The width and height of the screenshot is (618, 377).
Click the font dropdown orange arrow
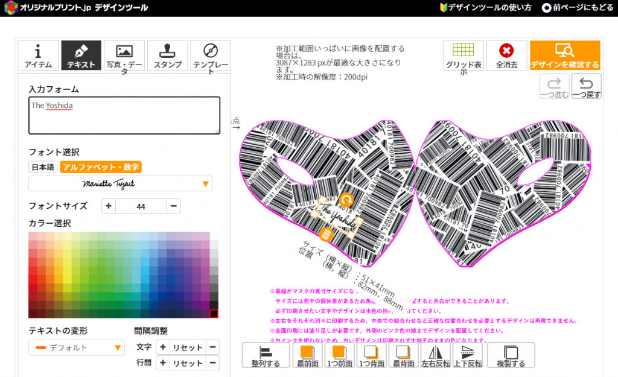tap(205, 184)
